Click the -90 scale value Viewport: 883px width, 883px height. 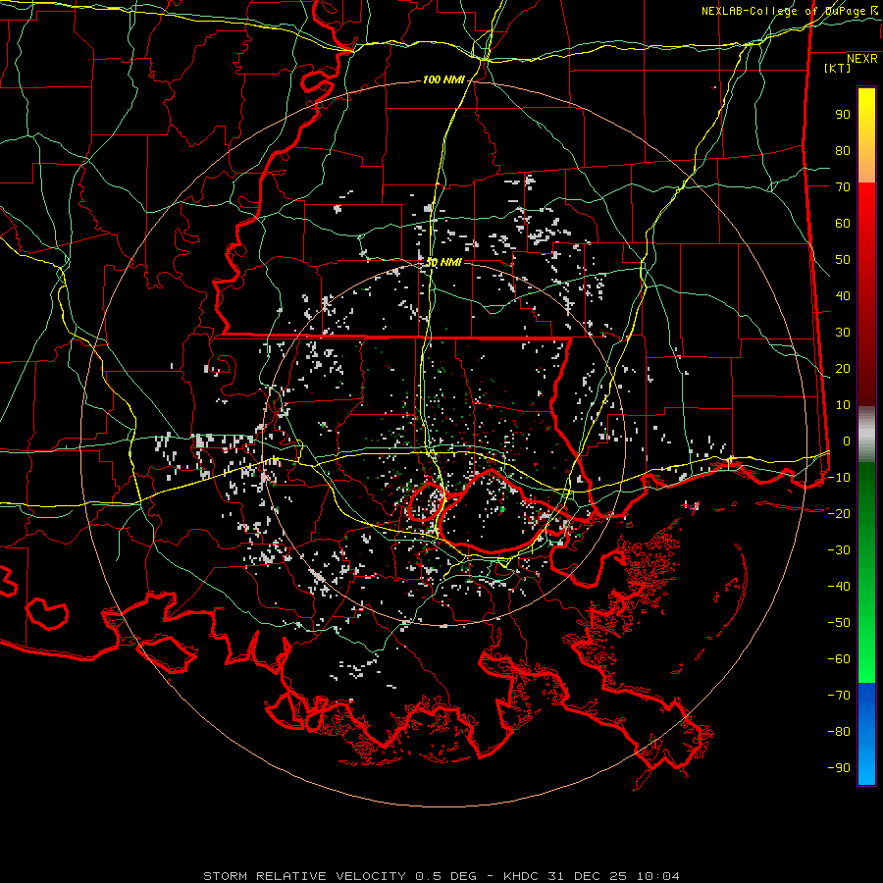839,768
